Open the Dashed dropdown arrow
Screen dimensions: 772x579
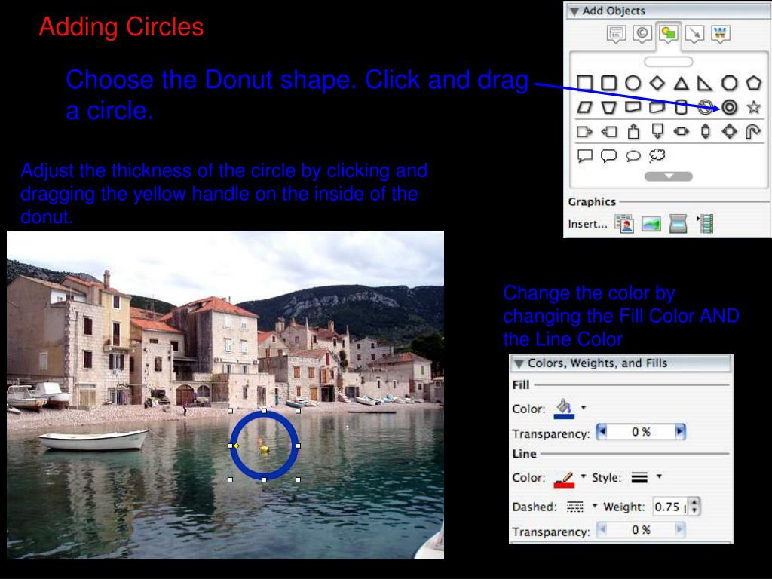(x=594, y=506)
